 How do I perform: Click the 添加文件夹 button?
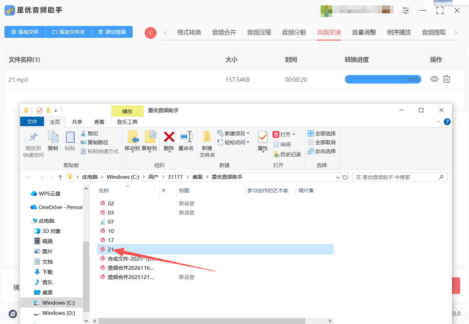pos(69,32)
